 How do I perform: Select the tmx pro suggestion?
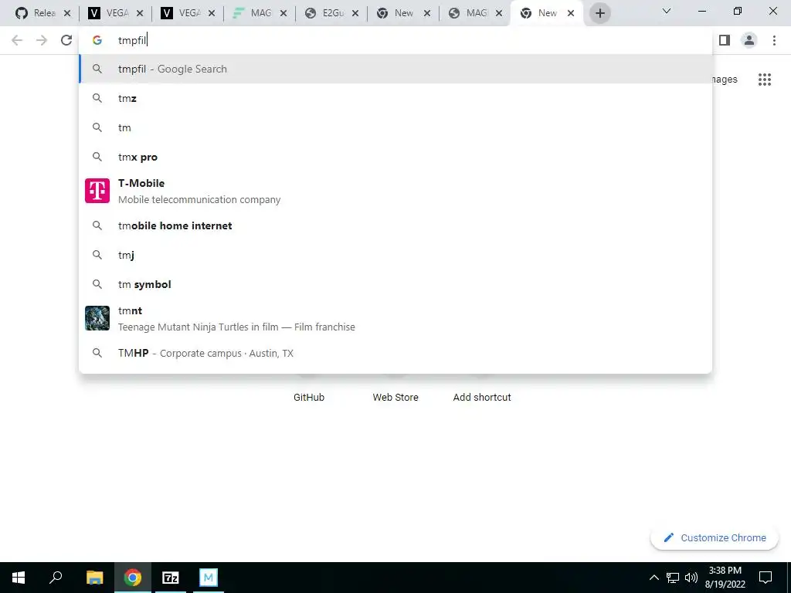[395, 157]
